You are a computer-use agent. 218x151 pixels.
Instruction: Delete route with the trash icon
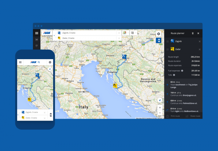193,33
